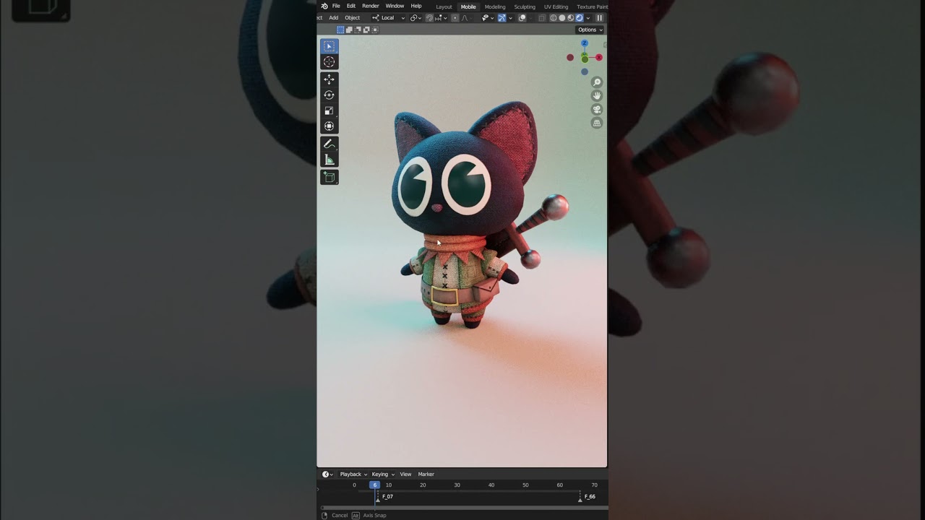Click current frame 6 indicator
This screenshot has width=925, height=520.
pyautogui.click(x=374, y=485)
